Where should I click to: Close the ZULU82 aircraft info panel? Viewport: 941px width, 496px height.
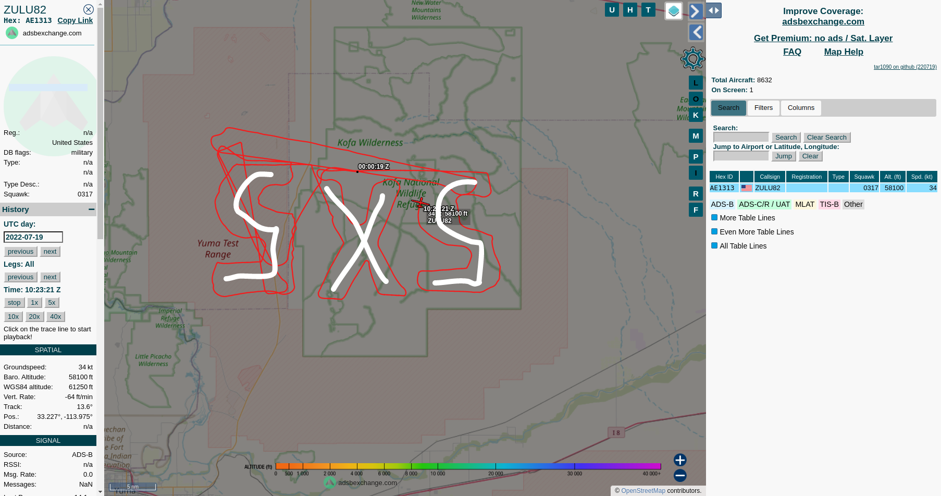(x=89, y=9)
